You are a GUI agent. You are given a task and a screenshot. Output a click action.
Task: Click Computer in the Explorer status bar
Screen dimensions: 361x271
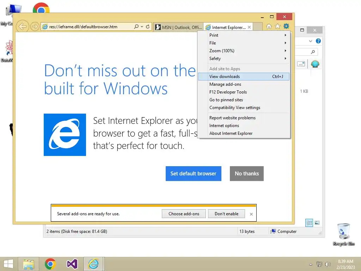284,231
